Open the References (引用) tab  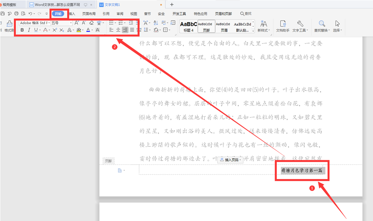pos(106,14)
